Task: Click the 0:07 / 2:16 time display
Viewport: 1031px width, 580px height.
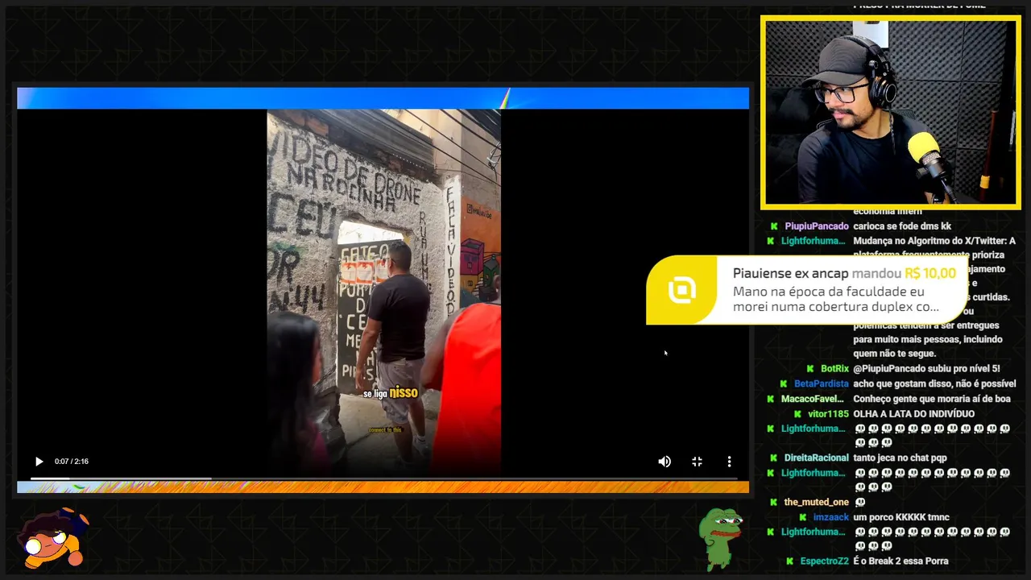Action: tap(72, 462)
